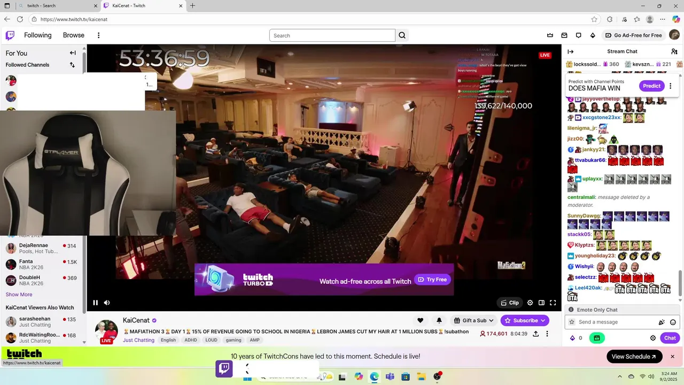The image size is (684, 385).
Task: Open the Twitch home logo
Action: [10, 35]
